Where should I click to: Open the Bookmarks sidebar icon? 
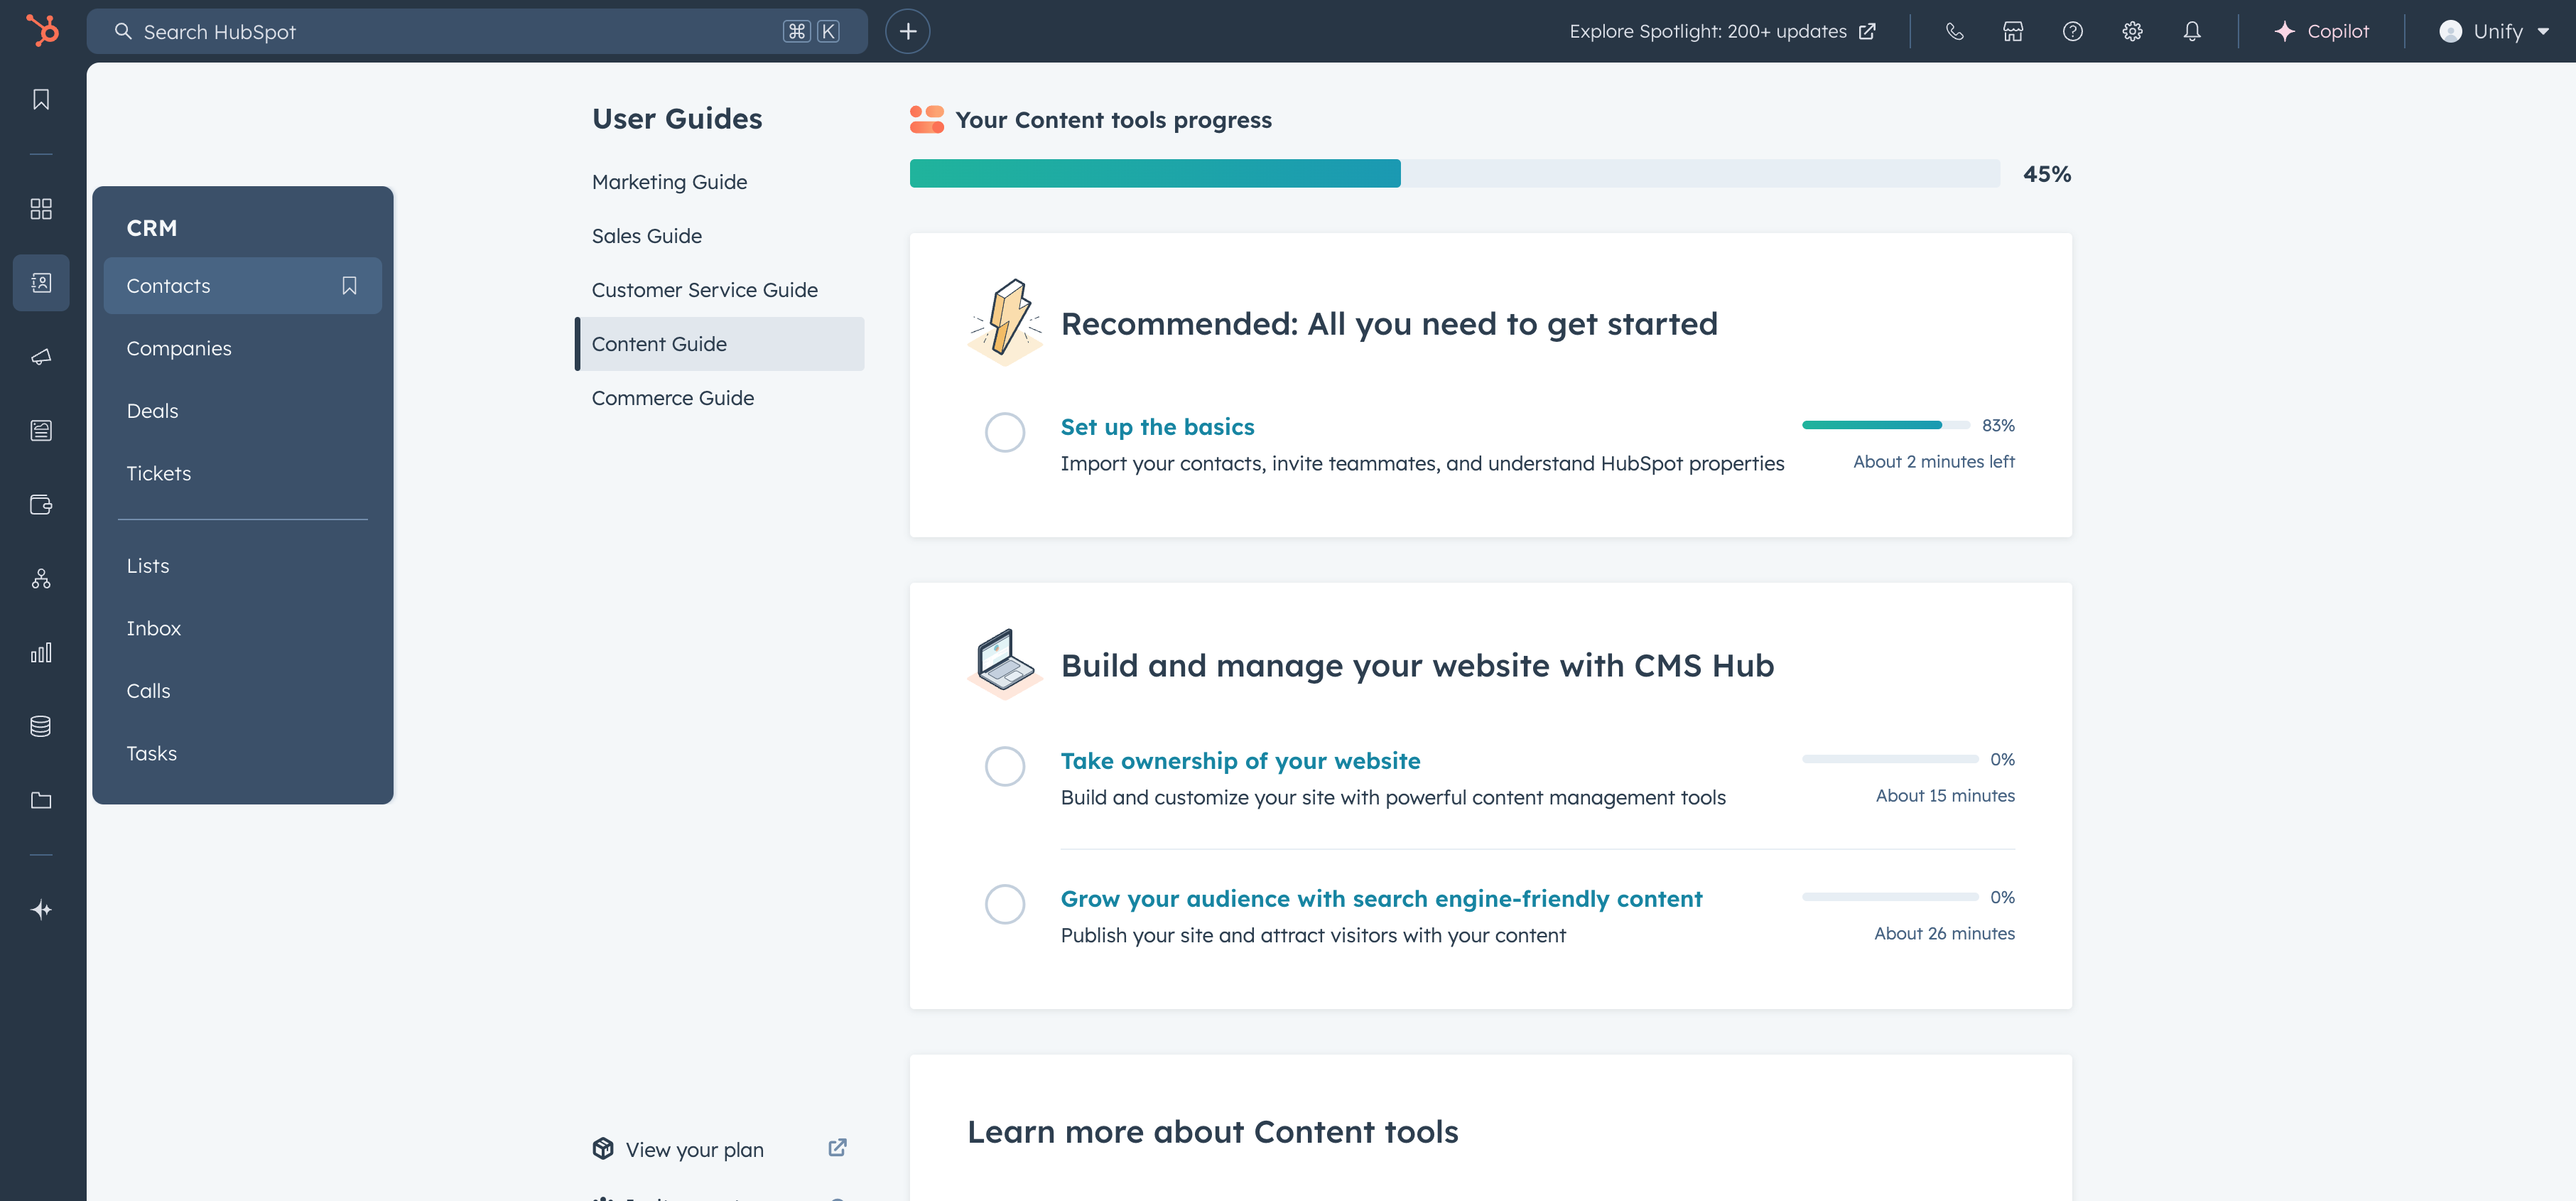41,99
